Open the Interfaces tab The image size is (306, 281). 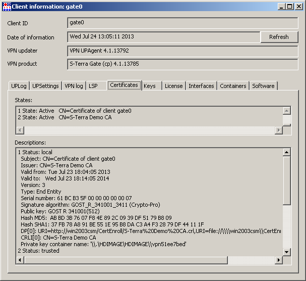pos(201,86)
